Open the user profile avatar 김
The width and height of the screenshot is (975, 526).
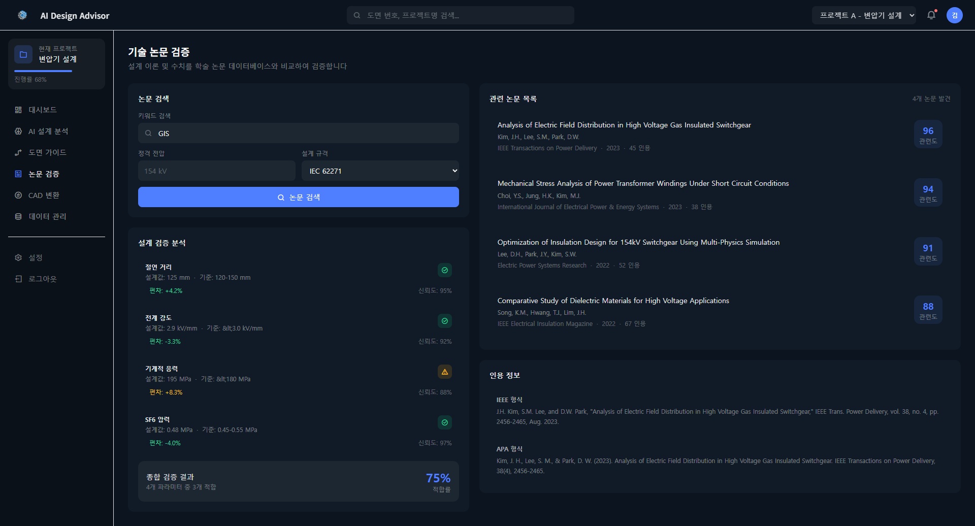pos(955,15)
